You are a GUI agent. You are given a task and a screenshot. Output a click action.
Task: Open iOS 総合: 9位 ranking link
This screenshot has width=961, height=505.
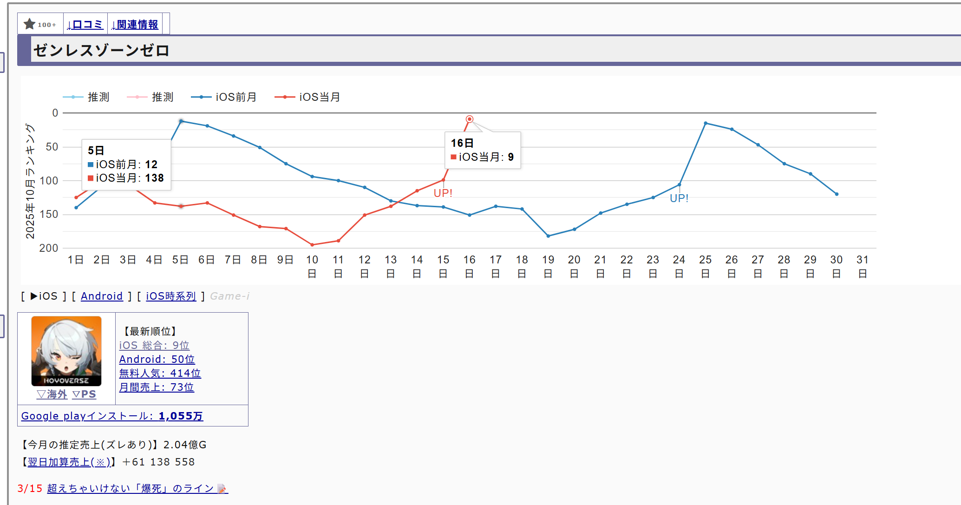(x=154, y=345)
